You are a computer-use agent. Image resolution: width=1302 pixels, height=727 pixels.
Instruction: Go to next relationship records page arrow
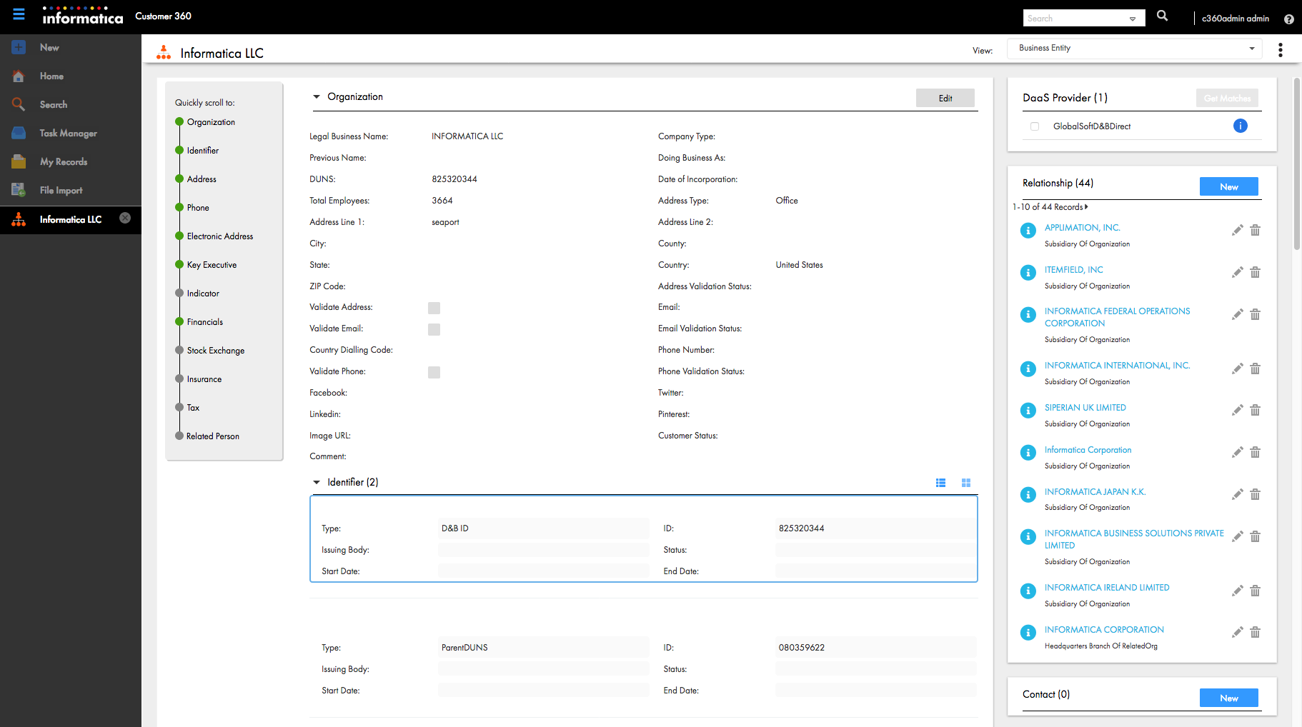(x=1086, y=207)
